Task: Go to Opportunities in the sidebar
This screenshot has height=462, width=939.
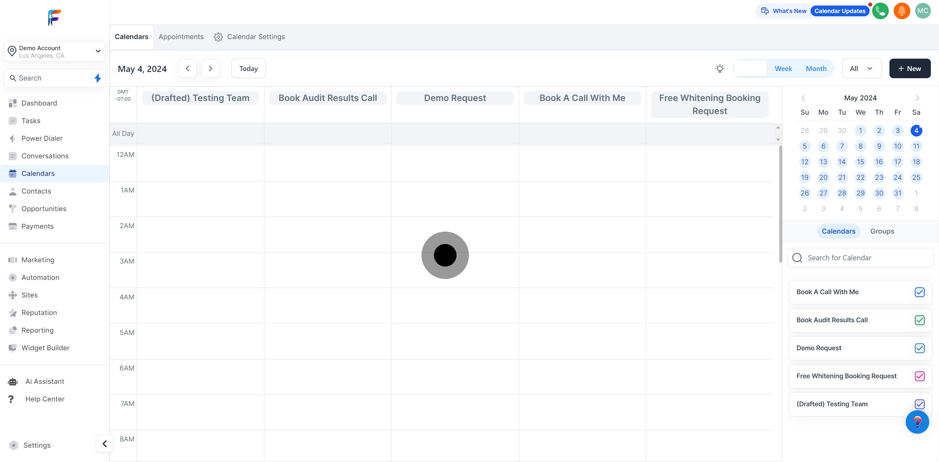Action: pos(43,209)
